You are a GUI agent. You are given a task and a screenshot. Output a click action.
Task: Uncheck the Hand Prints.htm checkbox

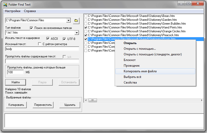pos(86,27)
